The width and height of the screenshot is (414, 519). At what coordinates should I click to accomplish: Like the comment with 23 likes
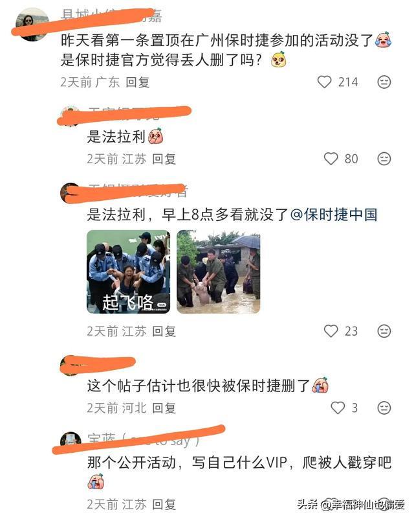(x=331, y=331)
